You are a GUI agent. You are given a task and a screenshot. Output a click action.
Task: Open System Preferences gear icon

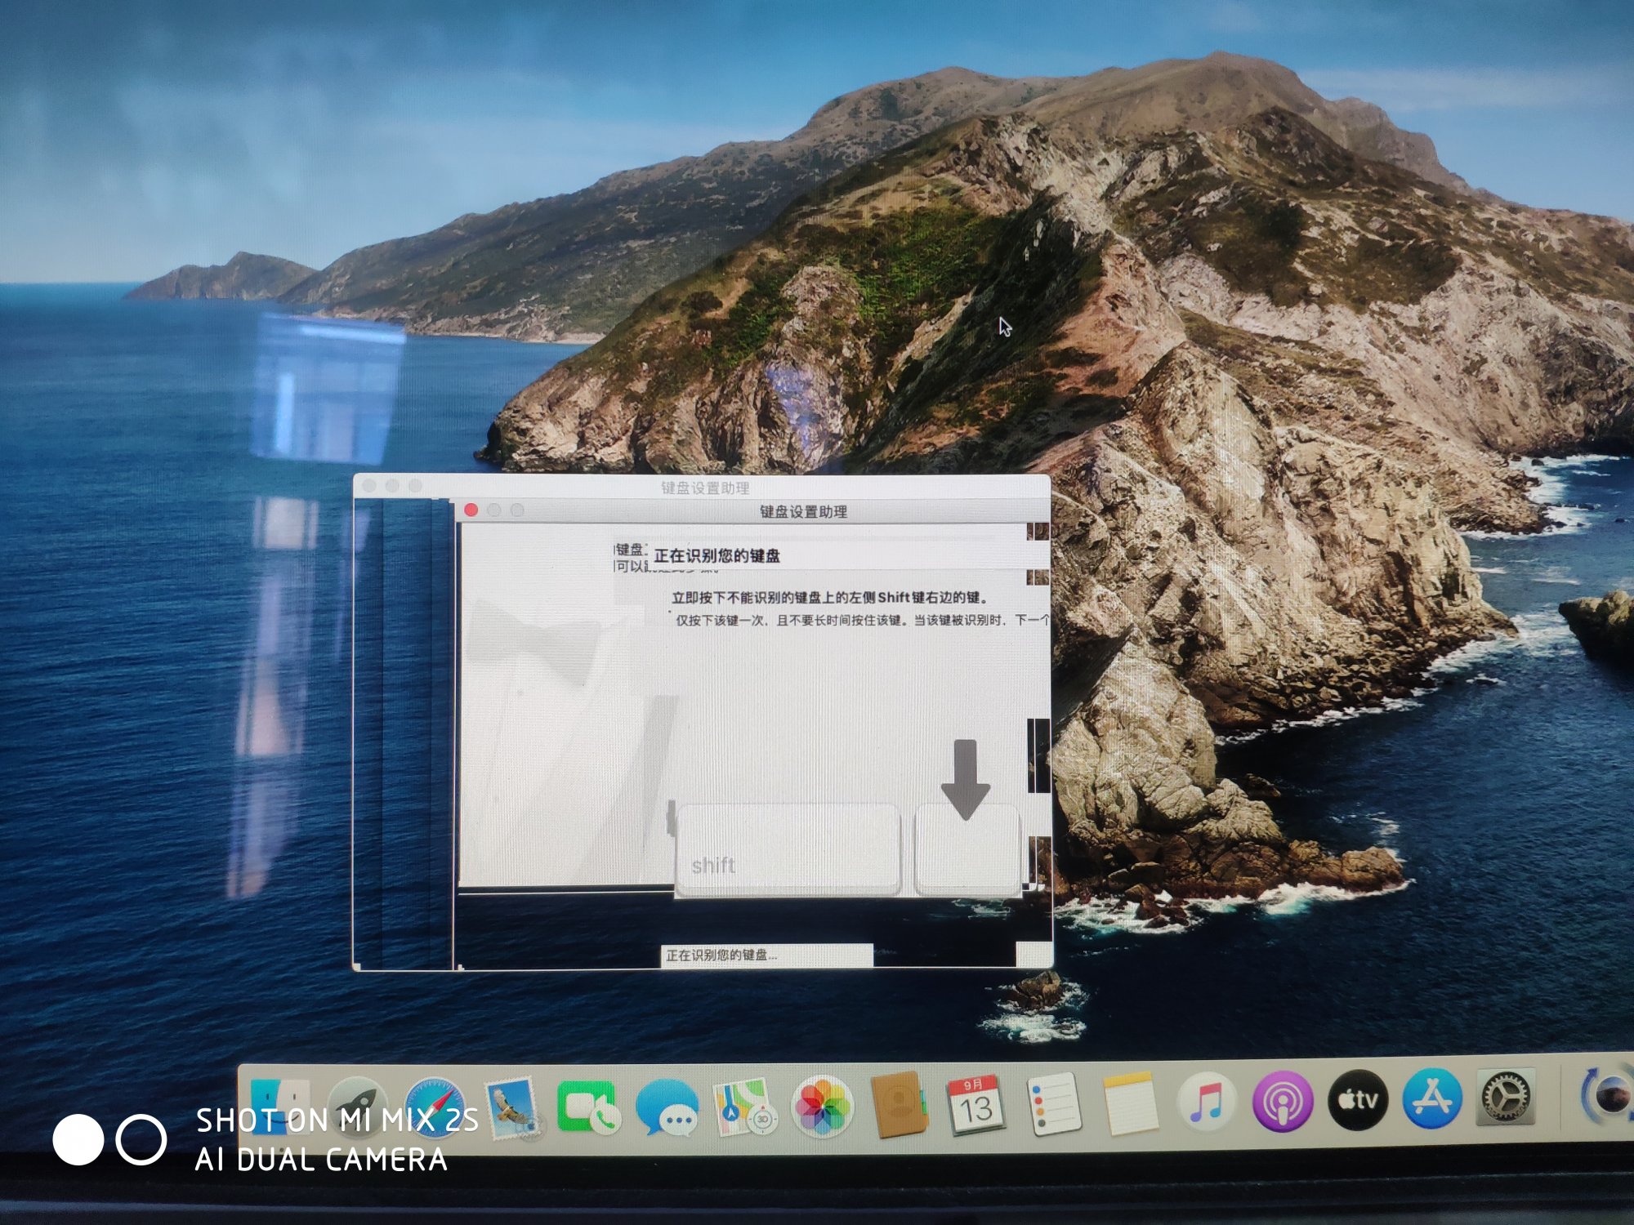pyautogui.click(x=1505, y=1097)
